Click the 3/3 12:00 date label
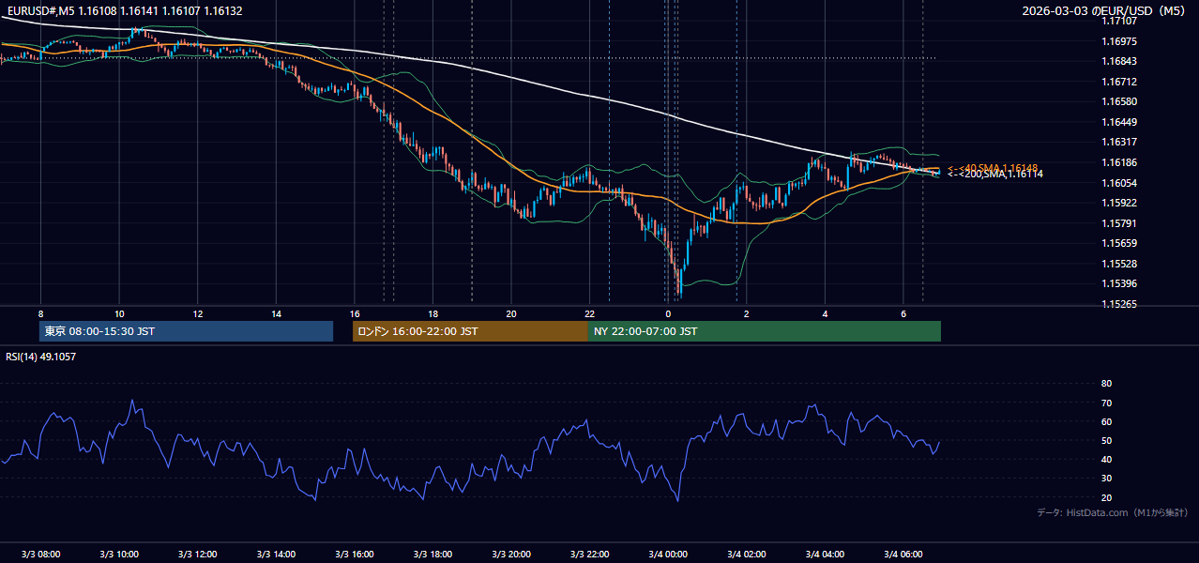Screen dimensions: 1199x563 click(x=198, y=554)
